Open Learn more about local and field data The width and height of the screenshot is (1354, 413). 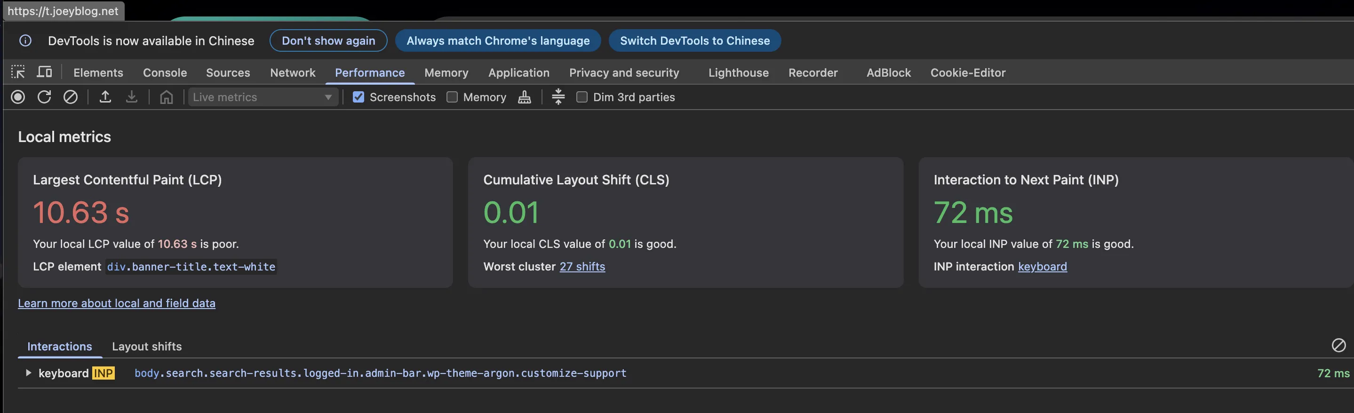click(117, 303)
